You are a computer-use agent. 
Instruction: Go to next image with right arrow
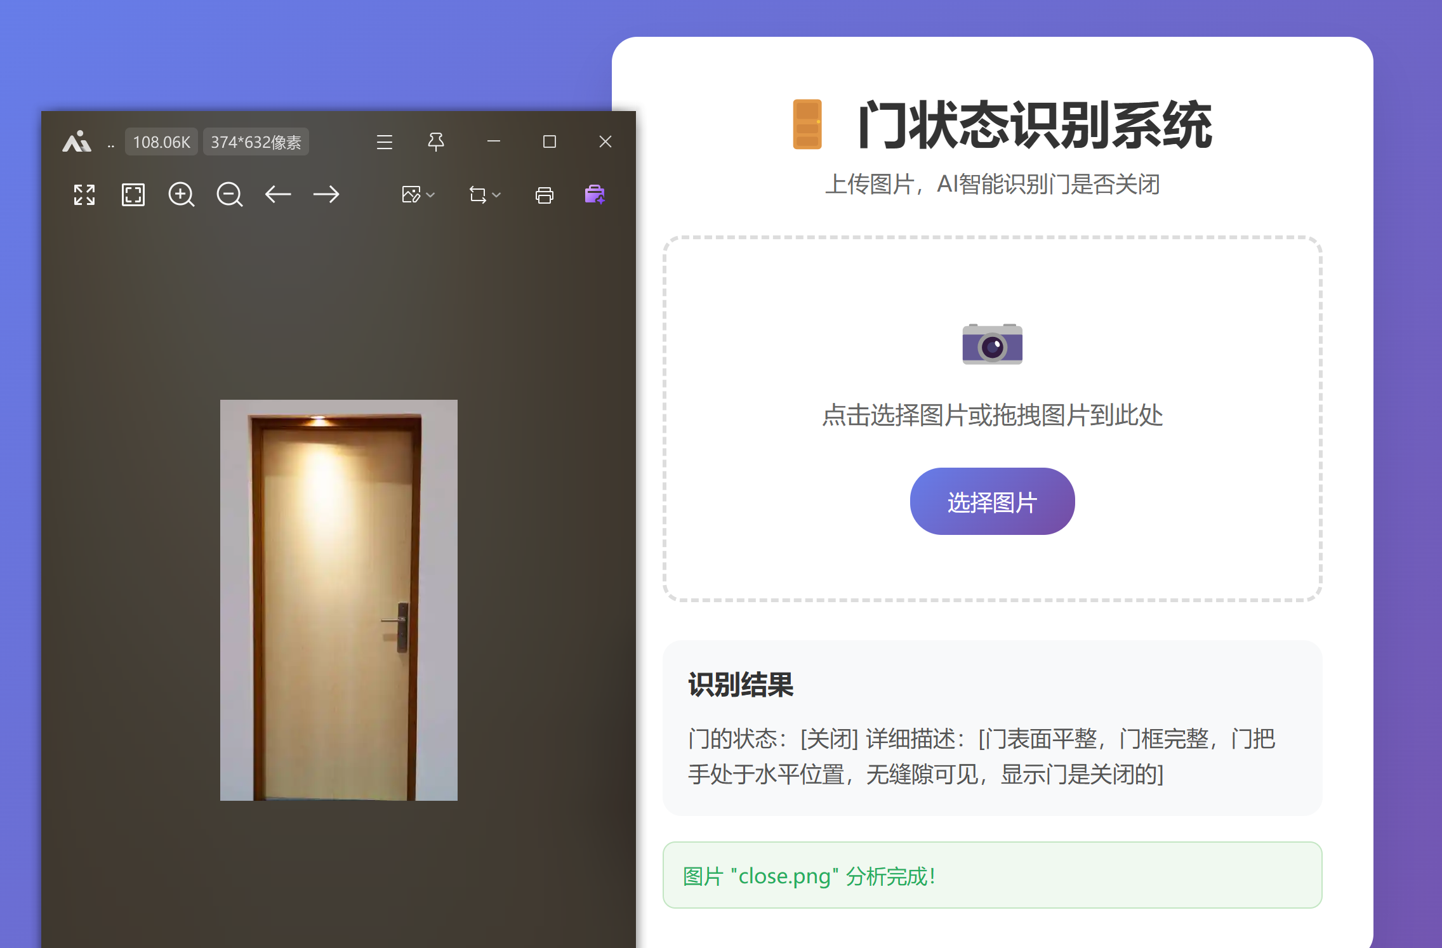coord(326,194)
